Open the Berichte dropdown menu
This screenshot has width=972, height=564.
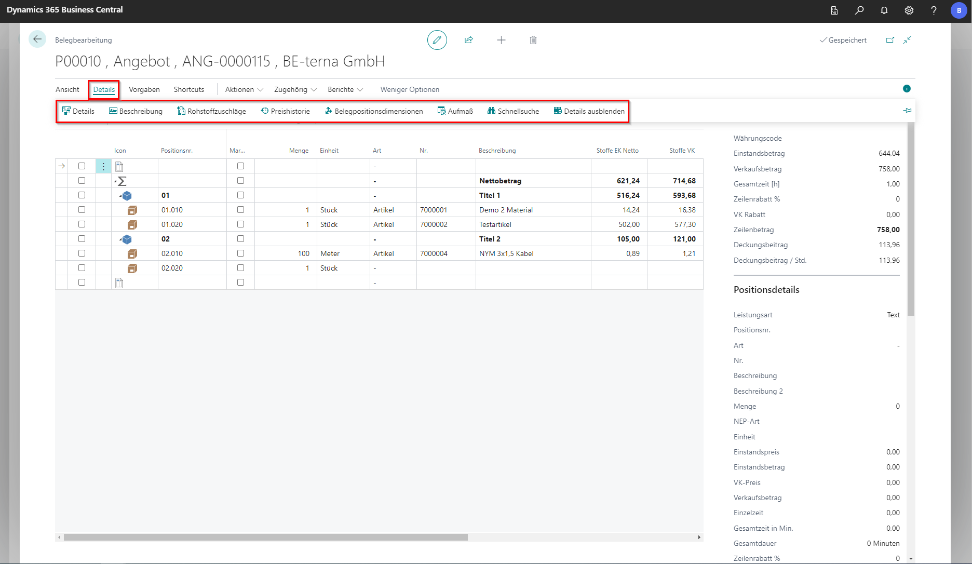[x=345, y=89]
